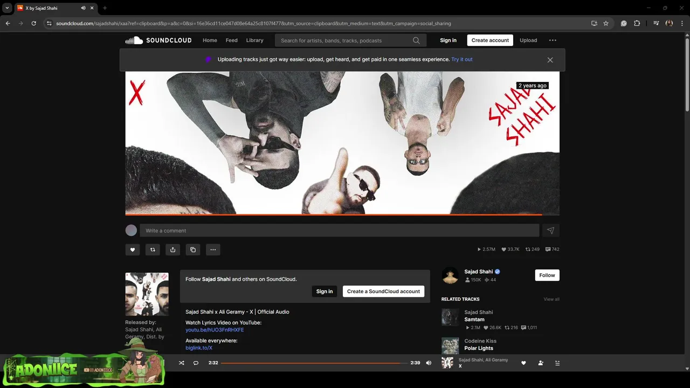Click the Grammarly extension icon
The height and width of the screenshot is (388, 690).
[x=624, y=23]
